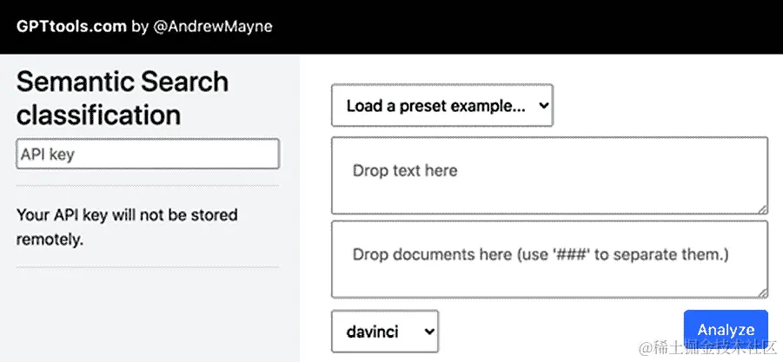
Task: Click the blue Analyze button
Action: 726,330
